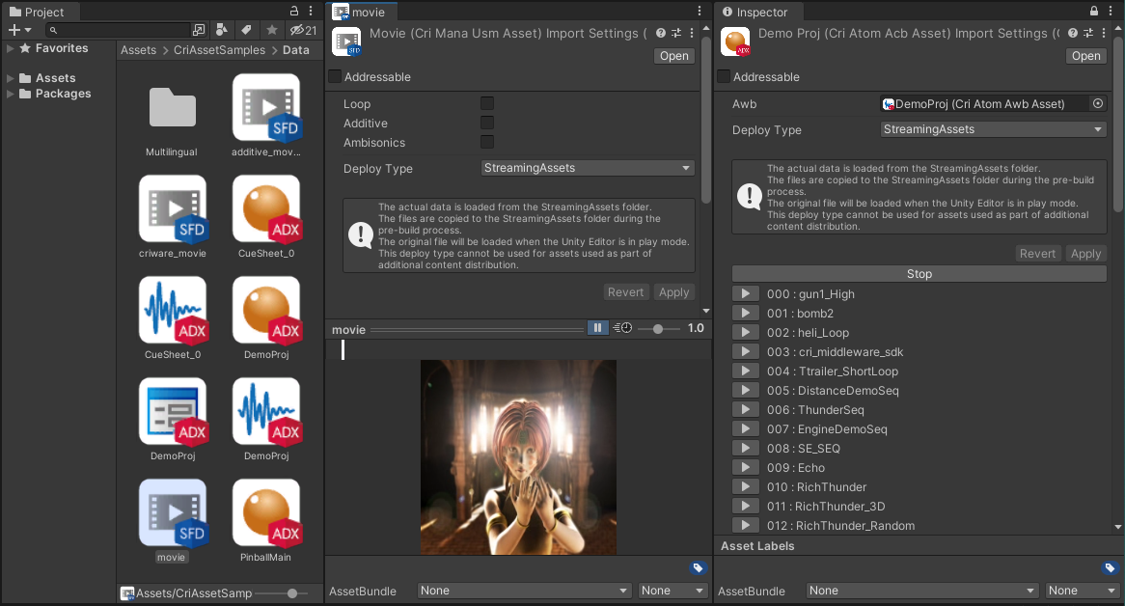Click Revert button in Inspector panel

click(1037, 253)
